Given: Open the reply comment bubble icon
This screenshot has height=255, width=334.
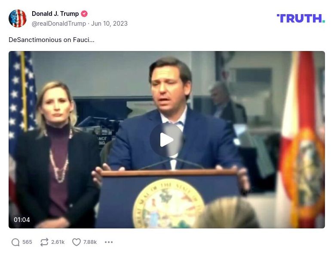Looking at the screenshot, I should click(x=15, y=242).
